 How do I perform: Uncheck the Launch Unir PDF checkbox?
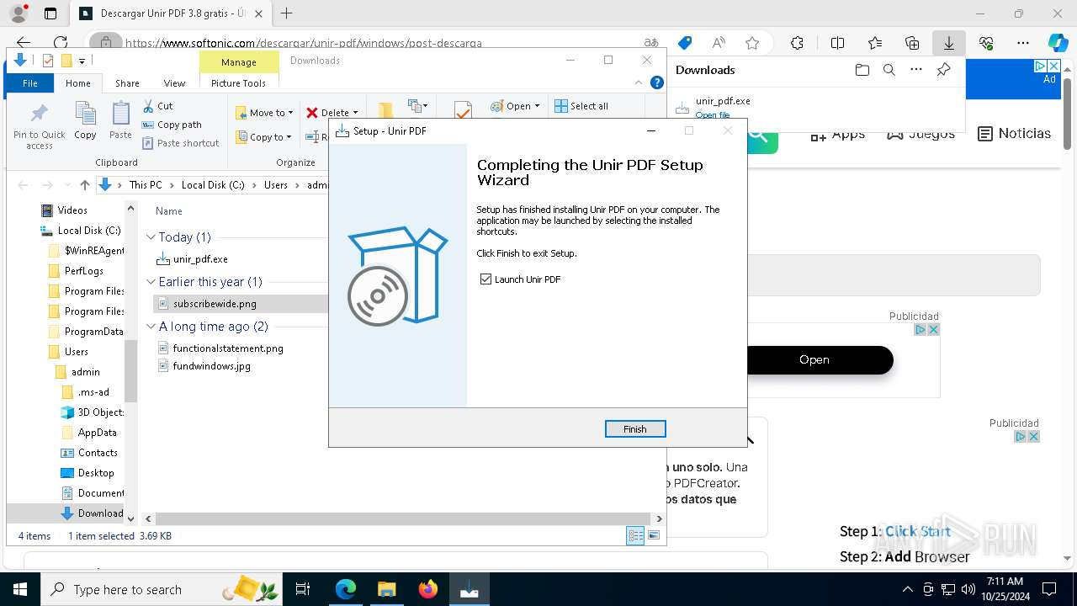pos(485,279)
